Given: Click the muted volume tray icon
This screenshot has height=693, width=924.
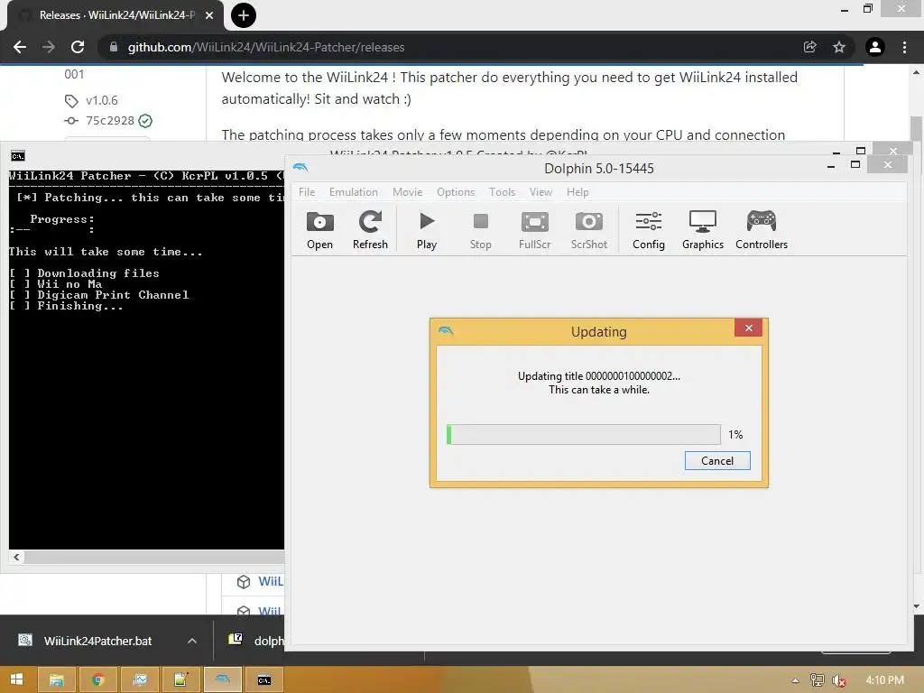Looking at the screenshot, I should 838,680.
